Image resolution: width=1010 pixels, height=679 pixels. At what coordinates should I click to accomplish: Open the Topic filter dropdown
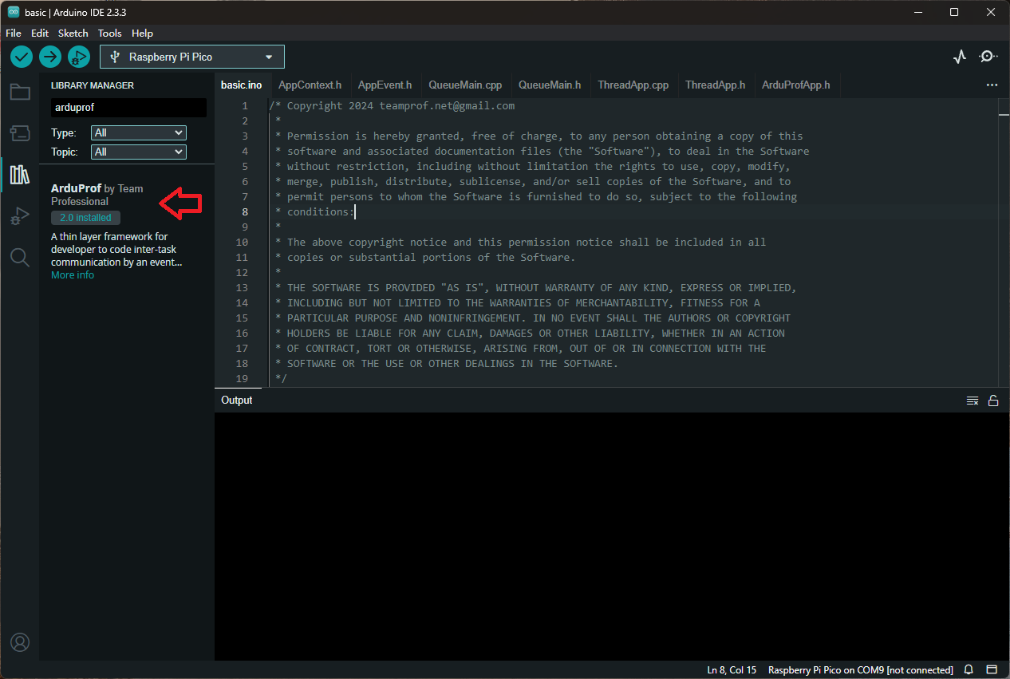(x=139, y=152)
